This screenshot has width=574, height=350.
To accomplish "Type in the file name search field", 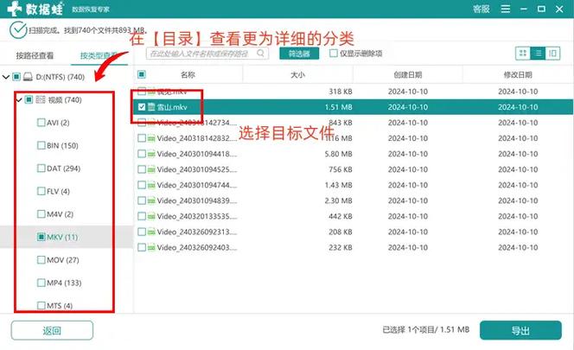I will pos(207,54).
